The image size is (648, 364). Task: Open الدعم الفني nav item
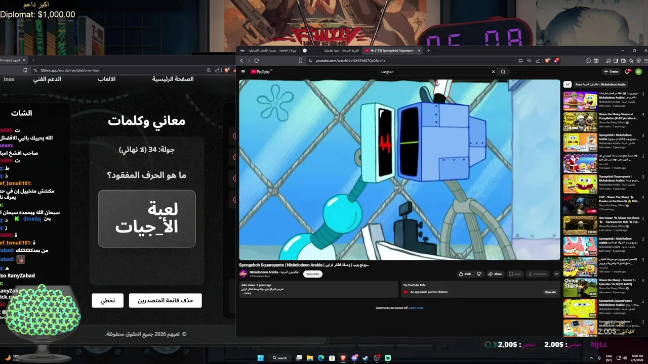click(47, 79)
